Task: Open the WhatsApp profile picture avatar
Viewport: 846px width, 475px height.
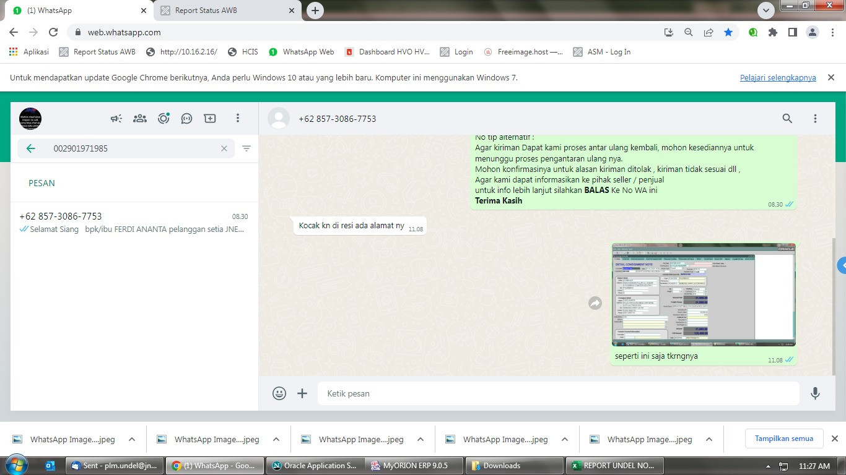Action: pos(30,118)
